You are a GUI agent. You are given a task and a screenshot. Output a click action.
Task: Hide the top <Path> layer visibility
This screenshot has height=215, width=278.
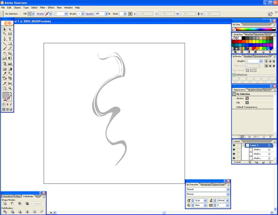234,149
